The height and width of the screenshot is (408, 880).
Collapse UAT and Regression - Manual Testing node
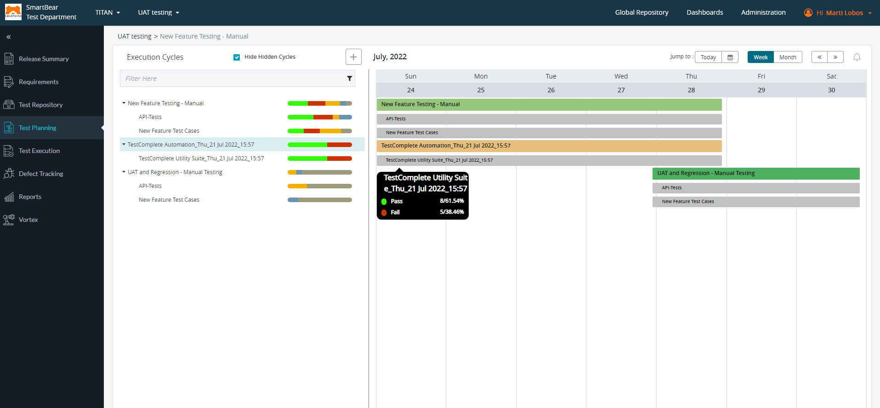(x=124, y=172)
